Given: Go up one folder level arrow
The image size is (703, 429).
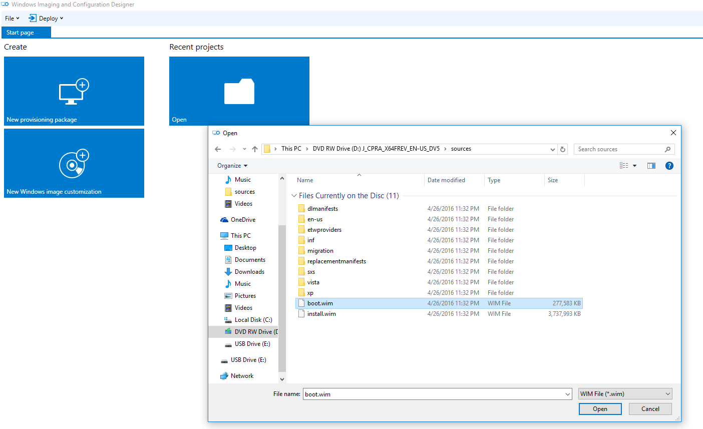Looking at the screenshot, I should [255, 149].
